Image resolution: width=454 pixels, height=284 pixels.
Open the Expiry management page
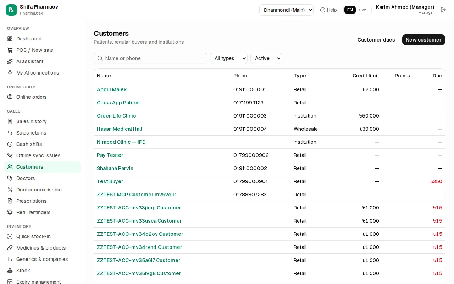(x=43, y=281)
